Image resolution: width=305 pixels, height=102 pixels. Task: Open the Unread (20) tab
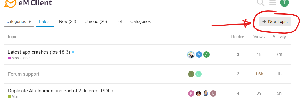96,22
